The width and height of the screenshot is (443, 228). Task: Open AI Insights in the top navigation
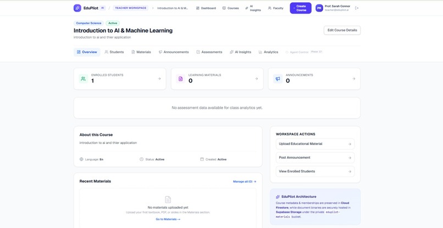point(253,8)
